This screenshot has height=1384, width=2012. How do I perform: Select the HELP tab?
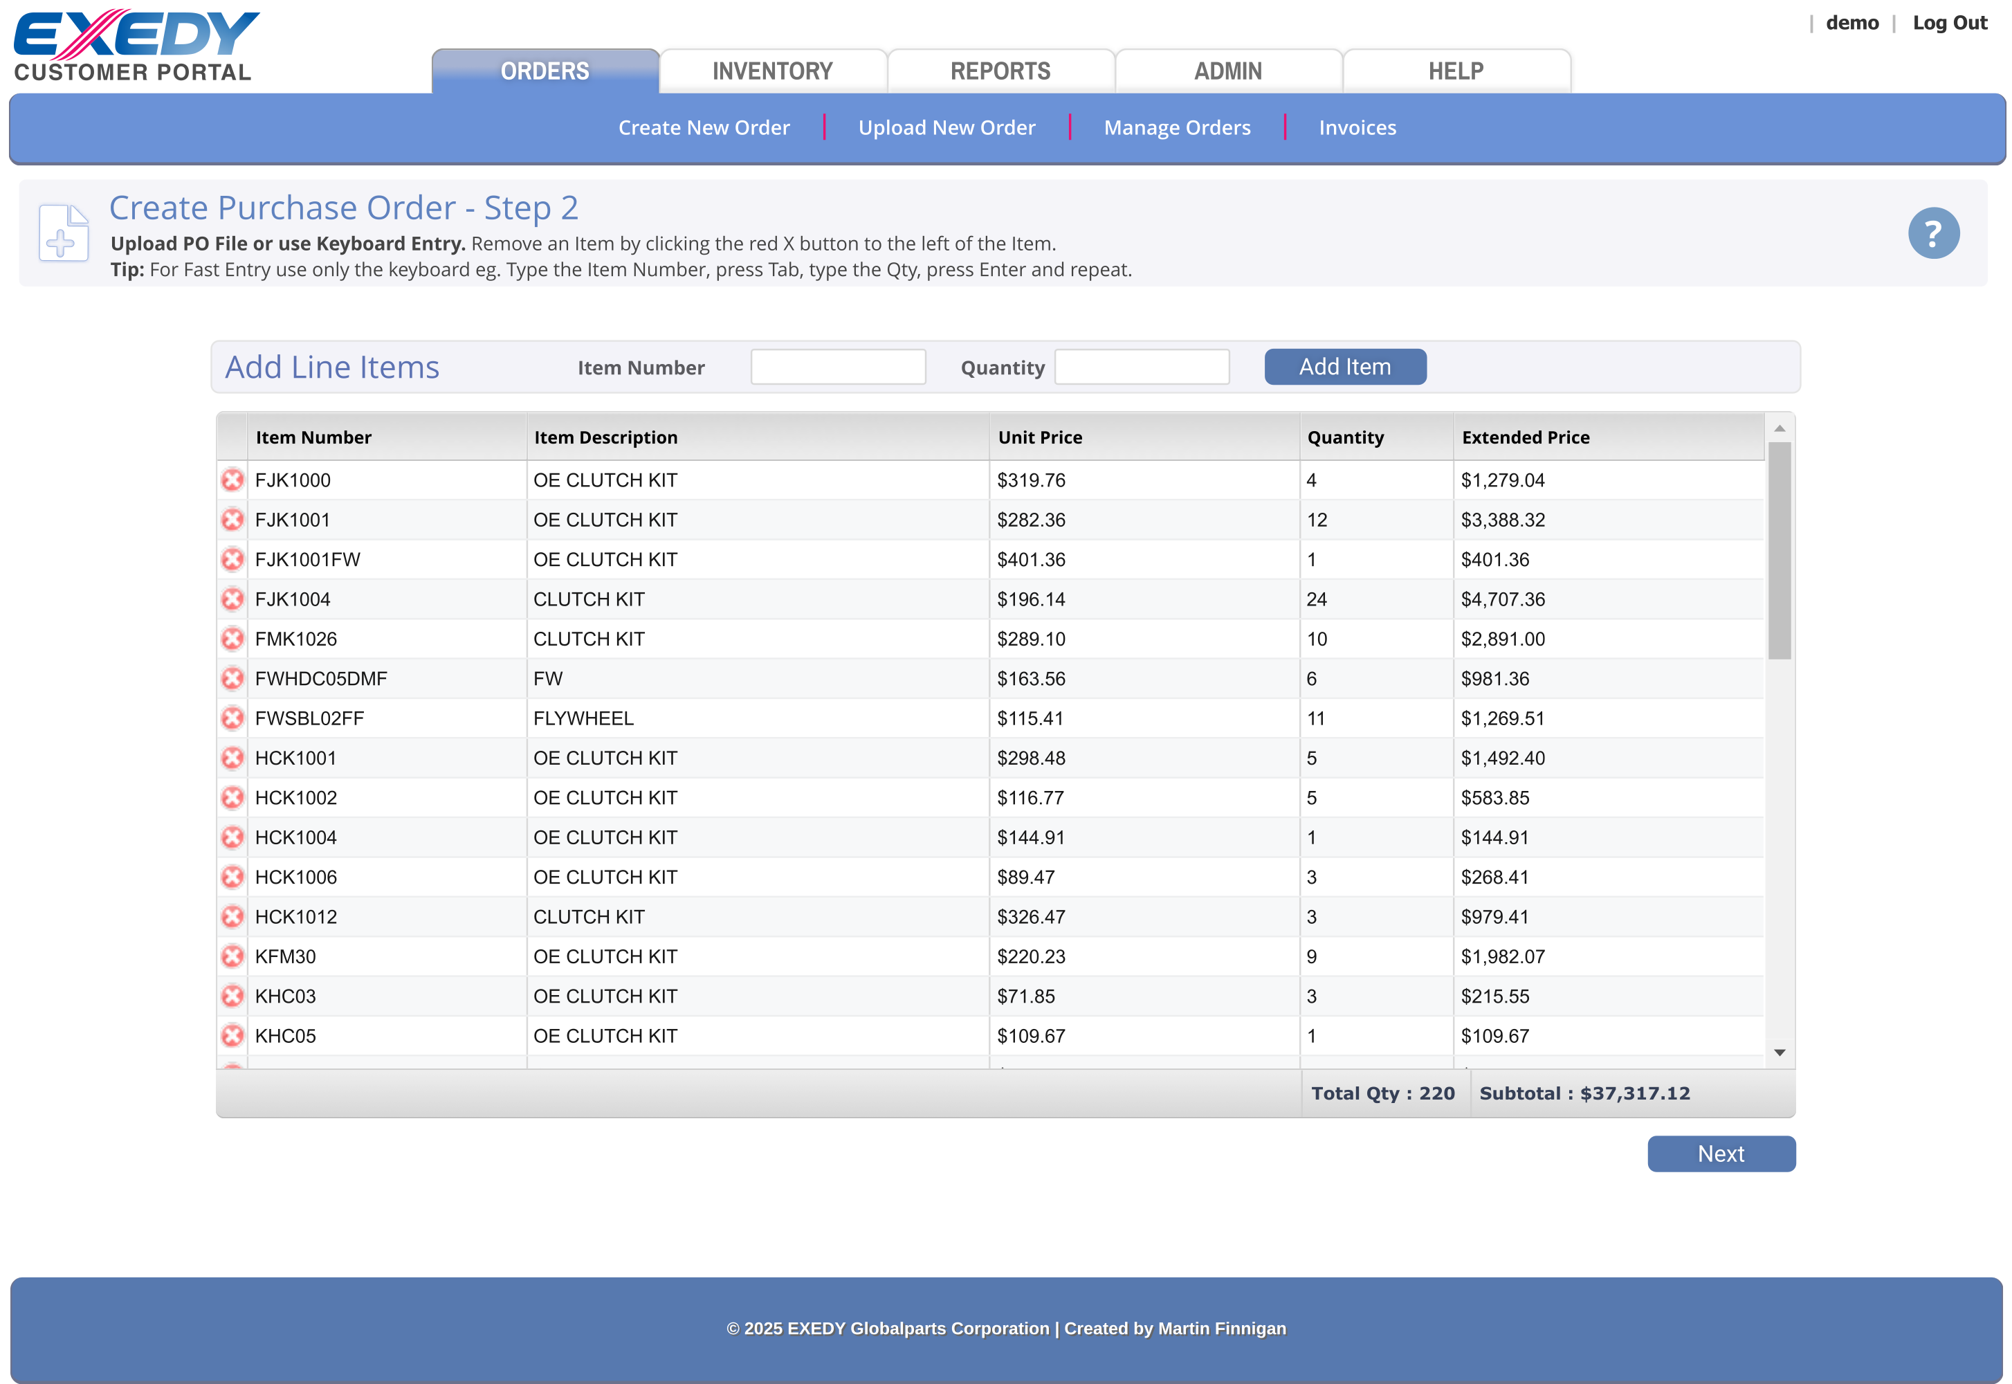(x=1456, y=71)
